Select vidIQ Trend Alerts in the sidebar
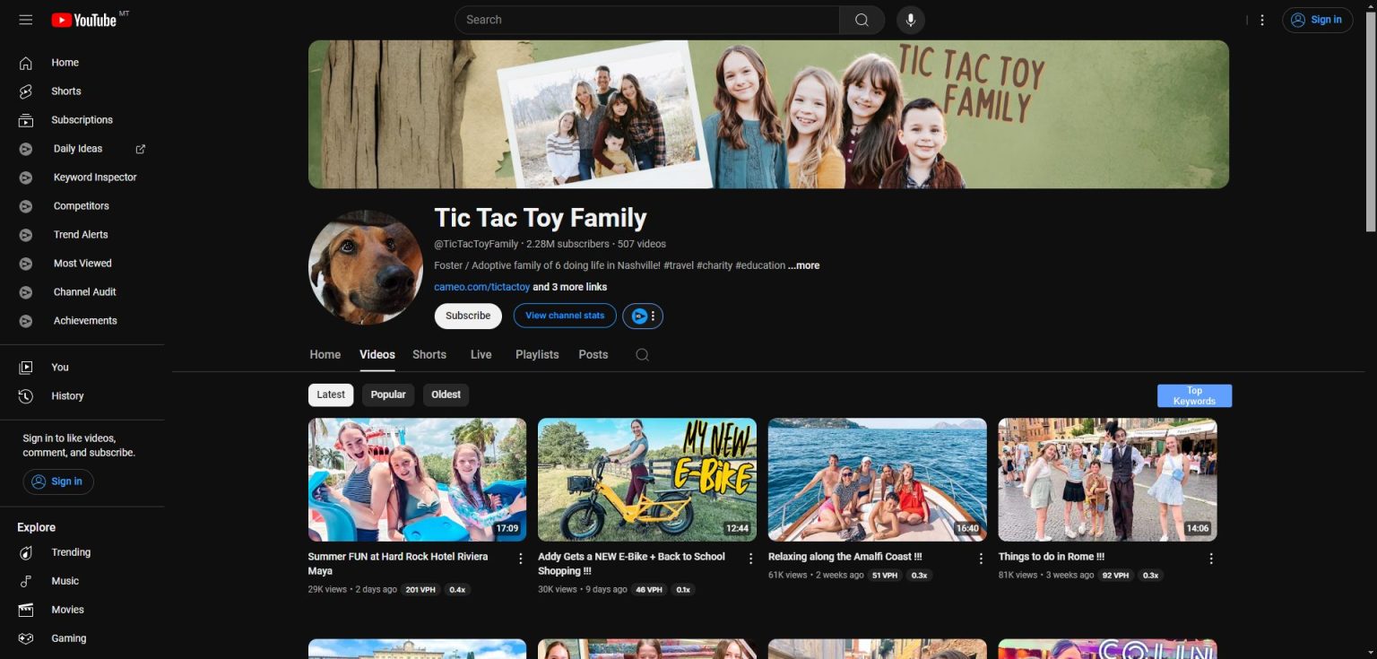1377x659 pixels. click(x=82, y=234)
